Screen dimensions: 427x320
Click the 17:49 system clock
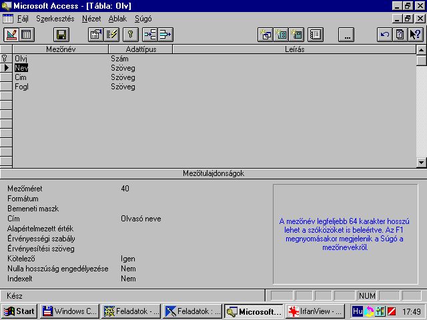[x=411, y=311]
